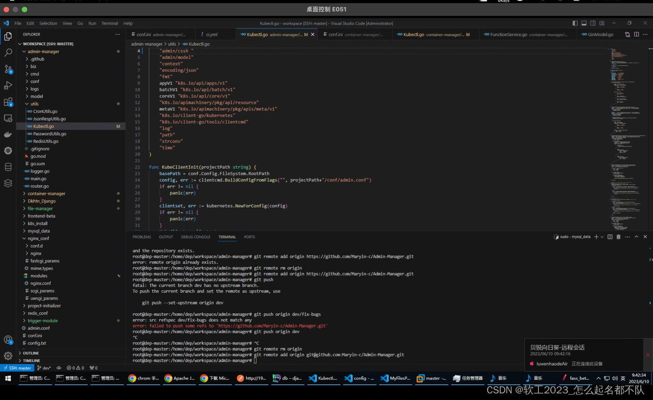653x400 pixels.
Task: Click the code minimap on the right
Action: pos(629,138)
